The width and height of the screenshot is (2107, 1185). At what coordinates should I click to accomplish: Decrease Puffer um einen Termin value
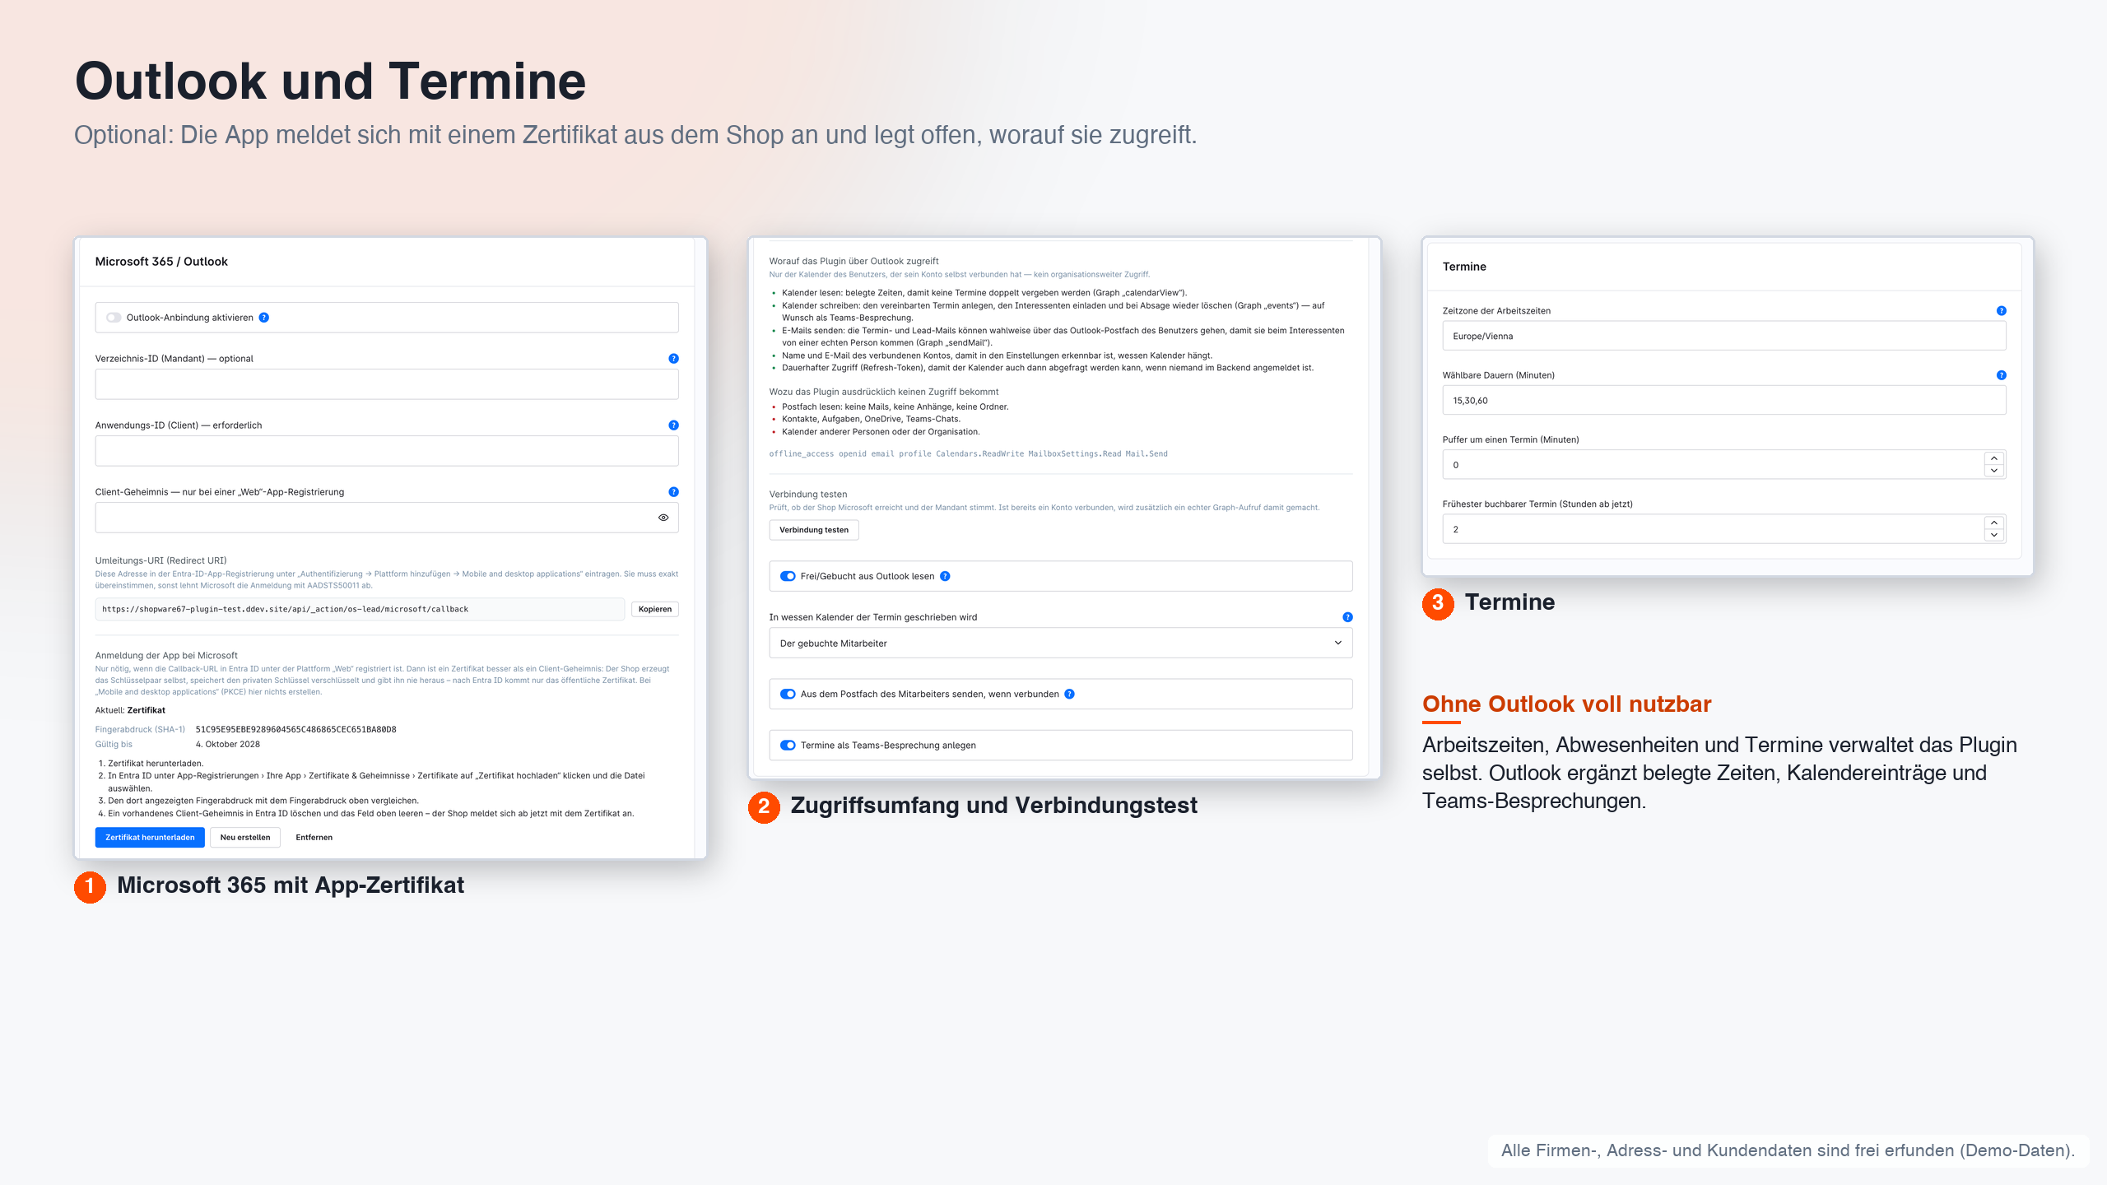click(1994, 471)
